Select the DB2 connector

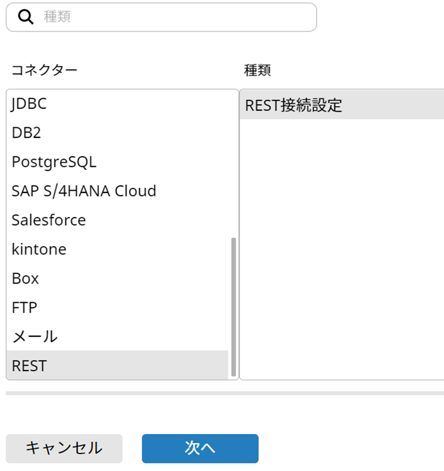coord(27,133)
